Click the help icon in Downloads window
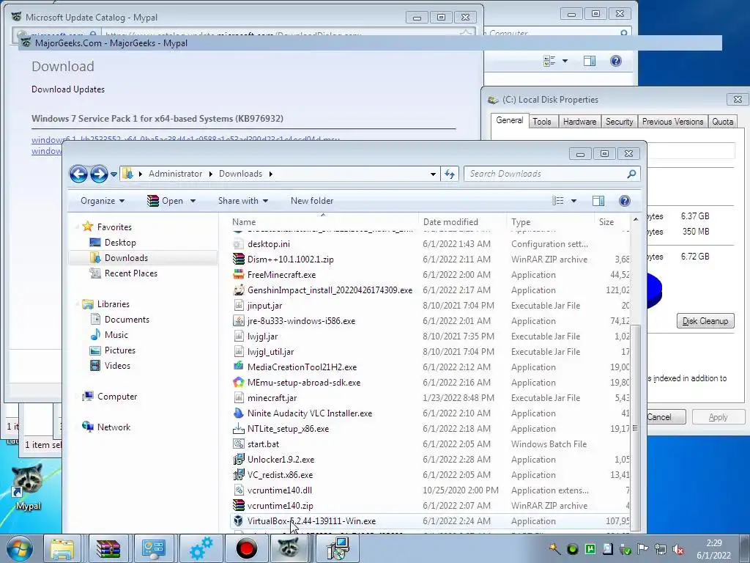The image size is (750, 563). click(624, 201)
